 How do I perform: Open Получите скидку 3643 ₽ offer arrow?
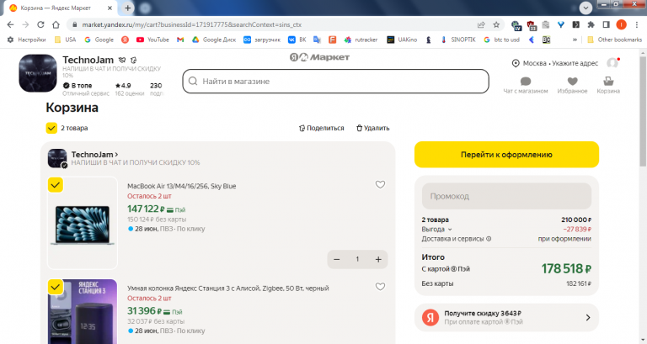(x=588, y=318)
